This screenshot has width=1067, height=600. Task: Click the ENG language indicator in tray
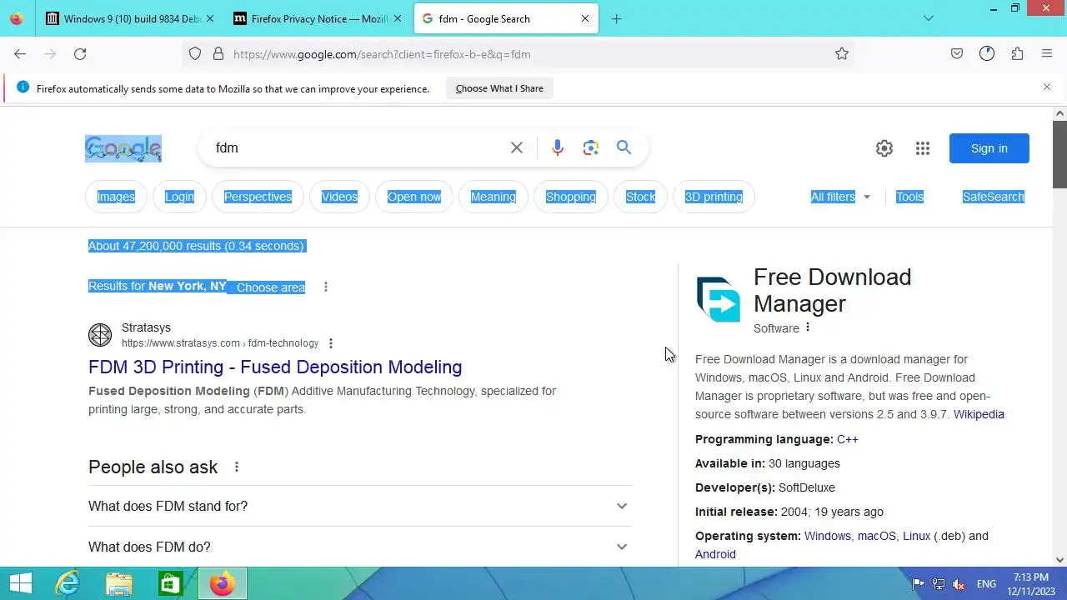click(x=986, y=584)
